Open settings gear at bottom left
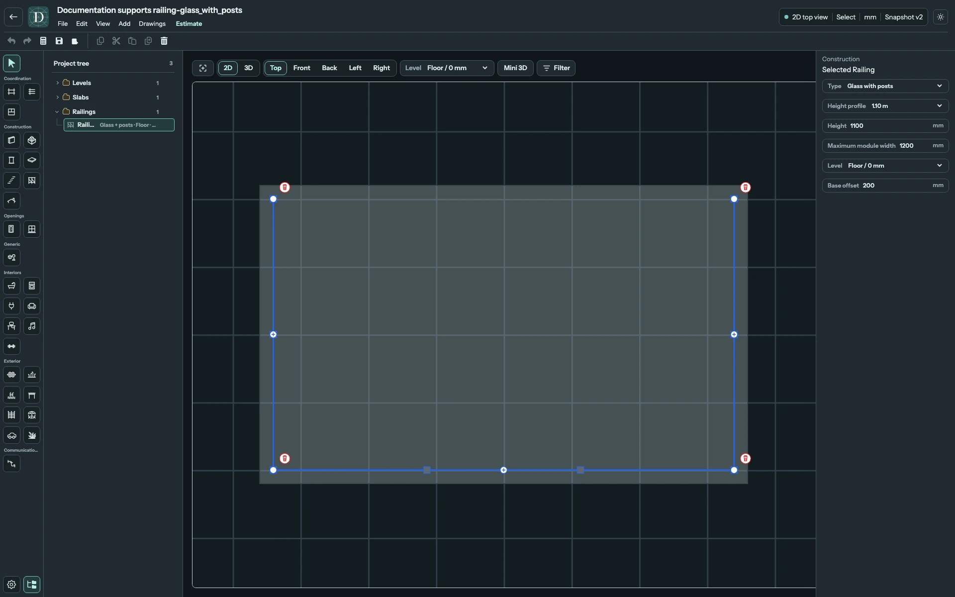Image resolution: width=955 pixels, height=597 pixels. click(x=11, y=585)
